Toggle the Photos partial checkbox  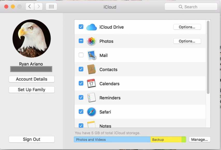point(81,41)
